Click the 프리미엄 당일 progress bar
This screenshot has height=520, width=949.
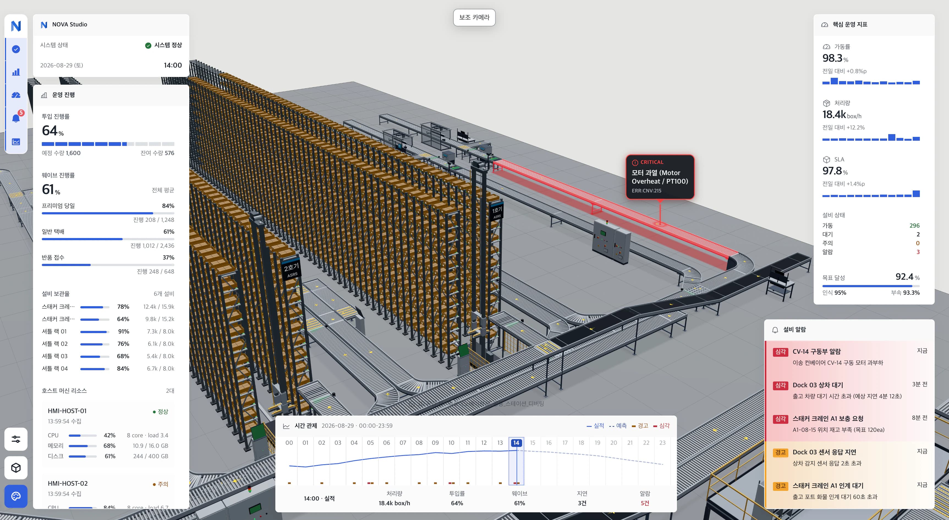click(x=108, y=213)
